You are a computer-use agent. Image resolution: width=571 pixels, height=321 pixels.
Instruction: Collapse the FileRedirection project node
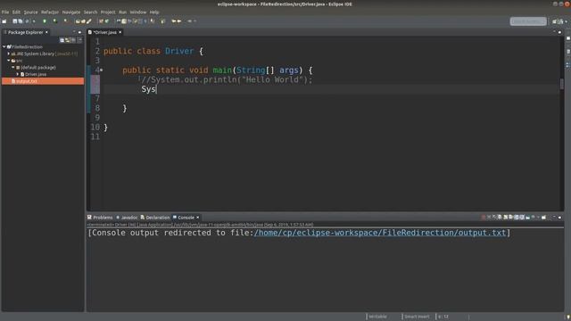coord(4,46)
